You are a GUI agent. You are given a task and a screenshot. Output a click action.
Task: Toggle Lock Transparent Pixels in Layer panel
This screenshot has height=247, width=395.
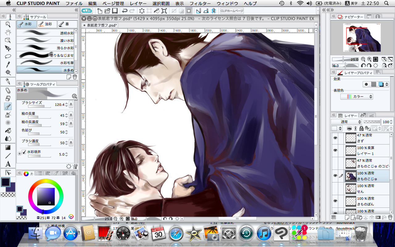[x=367, y=128]
